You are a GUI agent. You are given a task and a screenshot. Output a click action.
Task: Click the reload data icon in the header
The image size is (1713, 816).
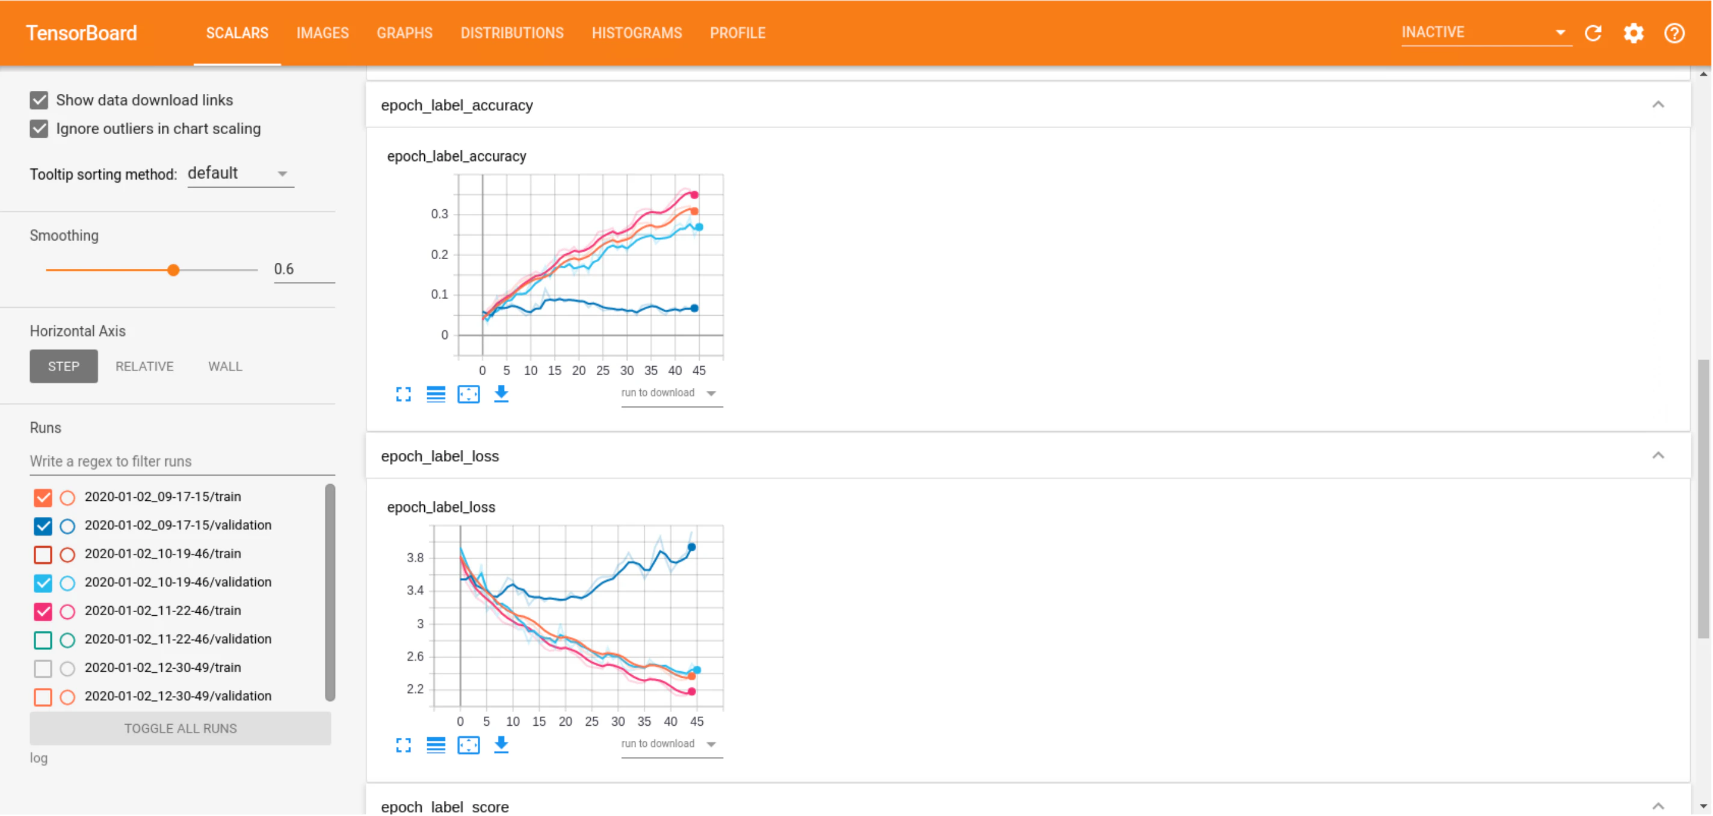click(1593, 33)
